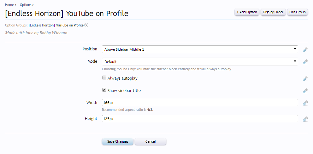Viewport: 313px width, 154px height.
Task: Save Changes to the options
Action: [118, 141]
